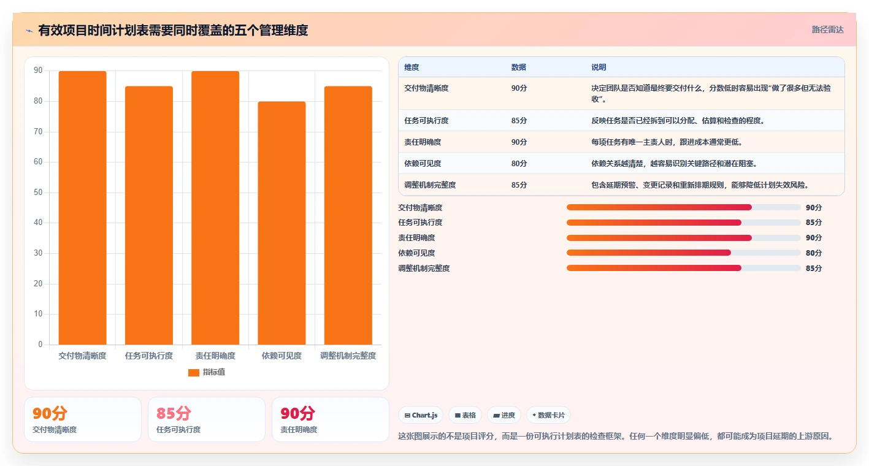This screenshot has height=466, width=869.
Task: Click the description starting 每项任务有唯一主责人
Action: pos(667,142)
